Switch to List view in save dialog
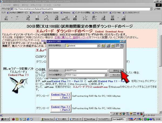This screenshot has width=162, height=123. (x=118, y=46)
